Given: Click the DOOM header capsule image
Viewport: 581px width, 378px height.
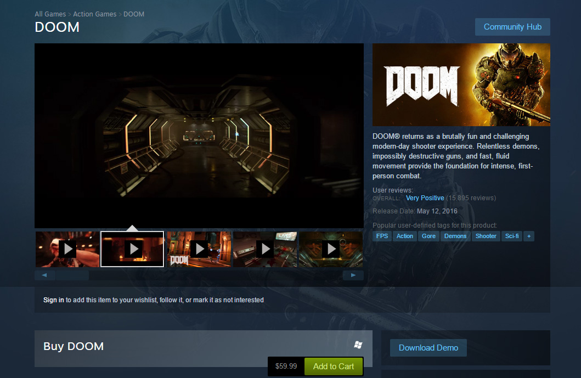Looking at the screenshot, I should (x=461, y=85).
